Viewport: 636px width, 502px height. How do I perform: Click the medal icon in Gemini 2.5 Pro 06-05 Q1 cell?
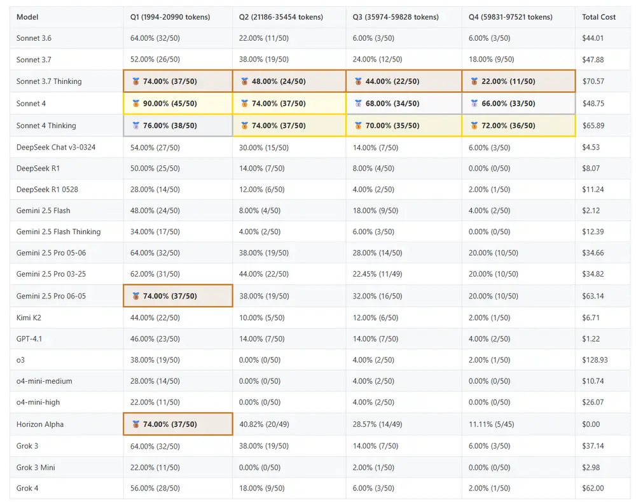point(135,296)
